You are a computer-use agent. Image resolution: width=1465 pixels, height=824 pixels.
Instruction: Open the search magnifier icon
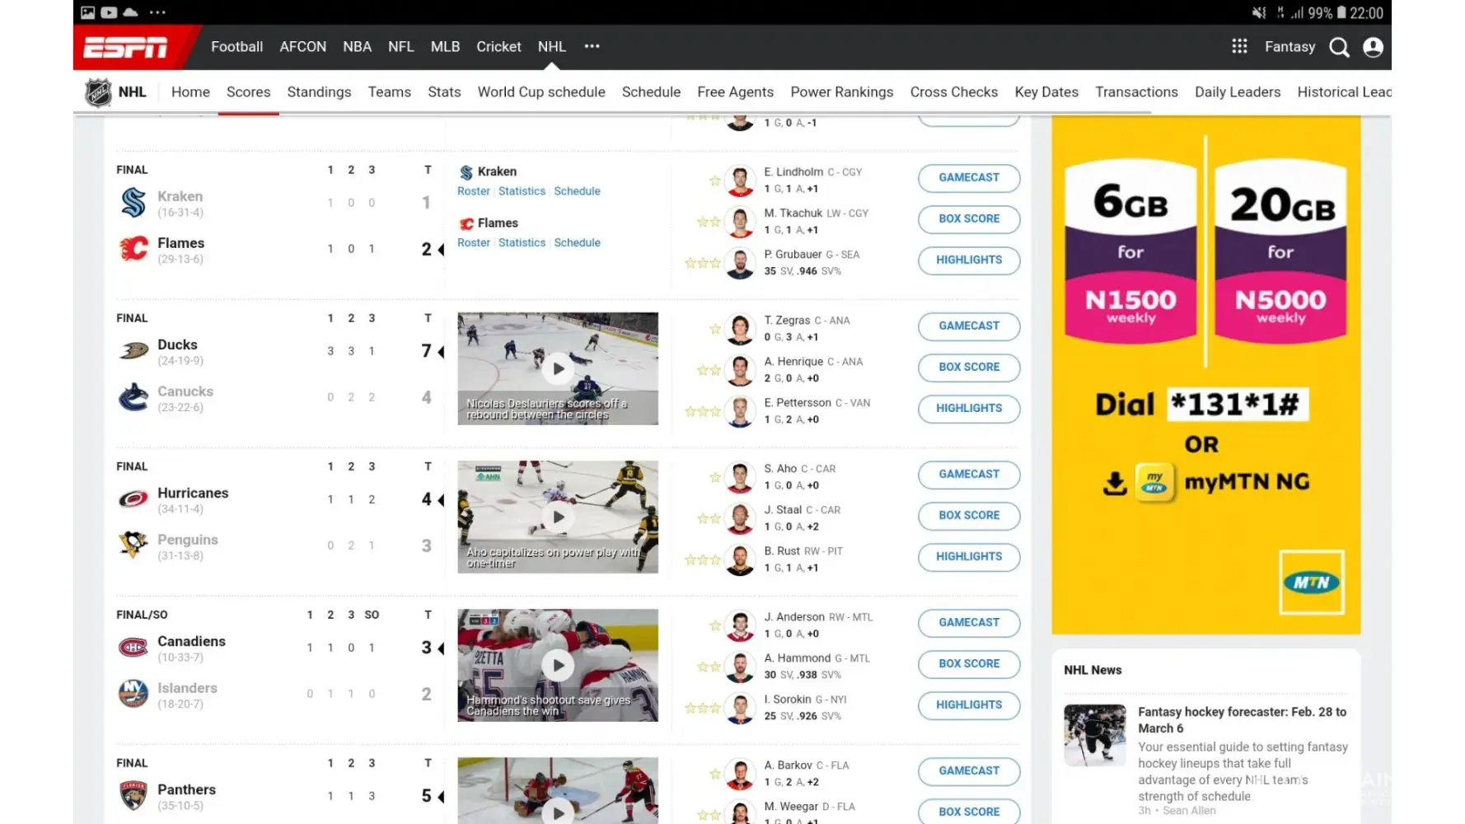coord(1339,48)
